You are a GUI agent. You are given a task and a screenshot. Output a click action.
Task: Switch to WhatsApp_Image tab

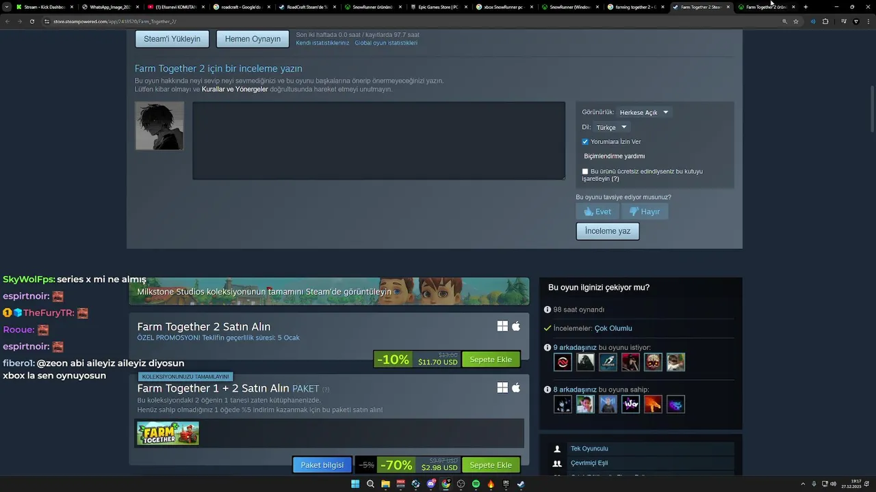[109, 7]
